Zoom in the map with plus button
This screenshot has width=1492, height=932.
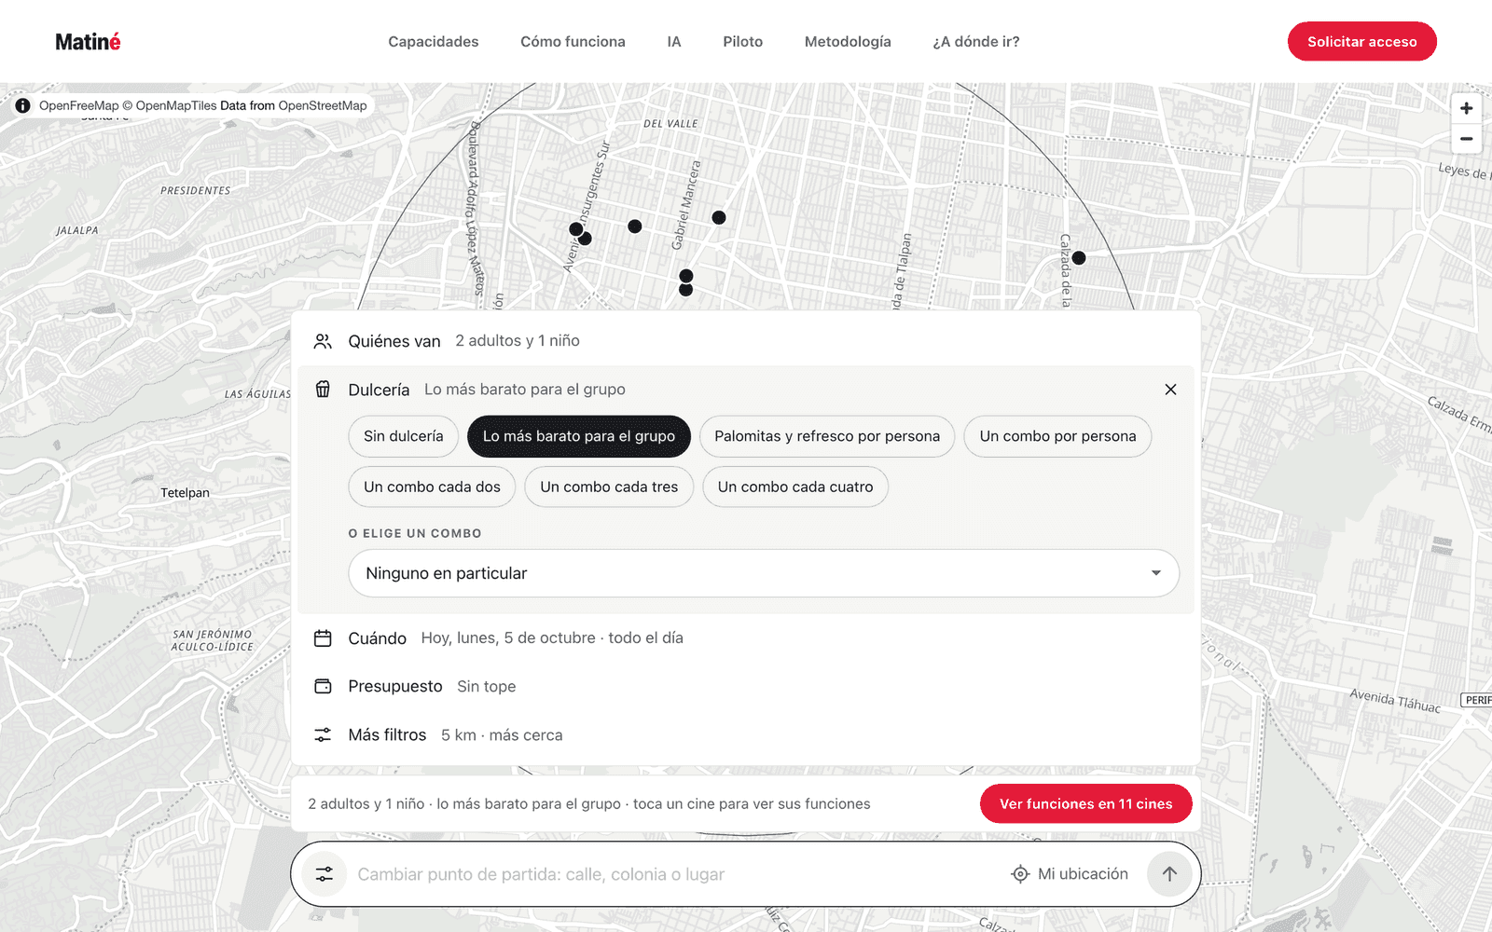(1466, 108)
